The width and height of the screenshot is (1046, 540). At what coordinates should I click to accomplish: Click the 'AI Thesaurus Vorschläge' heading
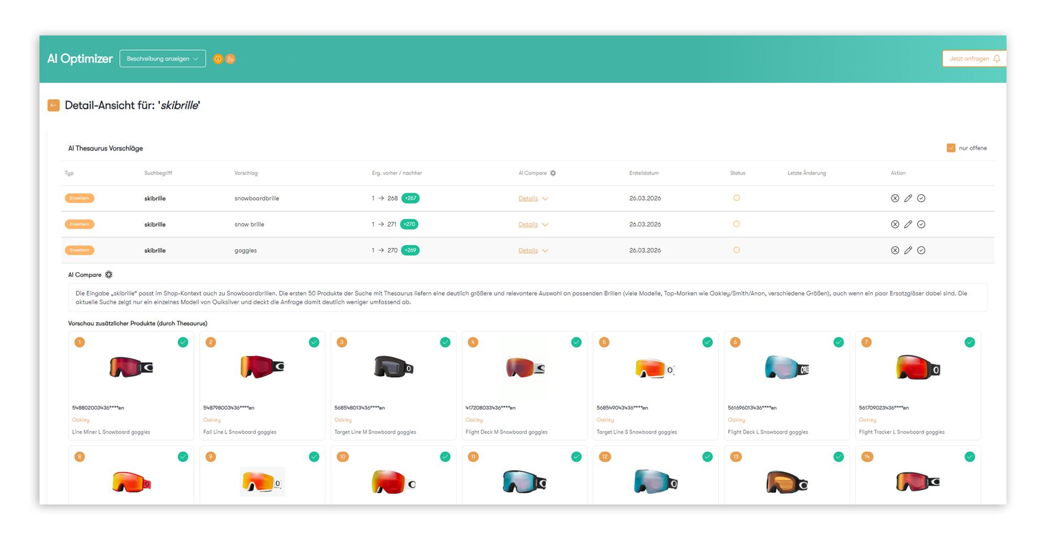tap(105, 148)
